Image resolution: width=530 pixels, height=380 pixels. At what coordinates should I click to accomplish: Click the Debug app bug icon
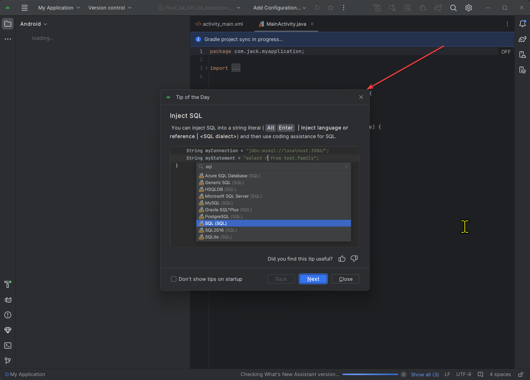pyautogui.click(x=330, y=8)
